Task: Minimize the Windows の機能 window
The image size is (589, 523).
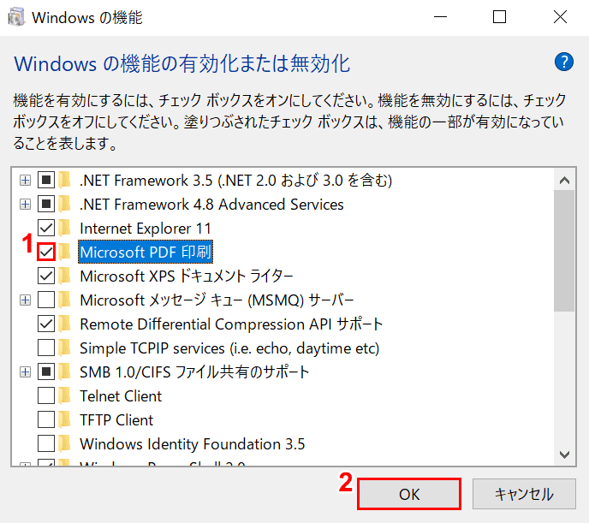Action: click(440, 17)
